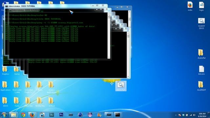Open the Windows Start menu orb
Image resolution: width=210 pixels, height=118 pixels.
click(x=4, y=115)
